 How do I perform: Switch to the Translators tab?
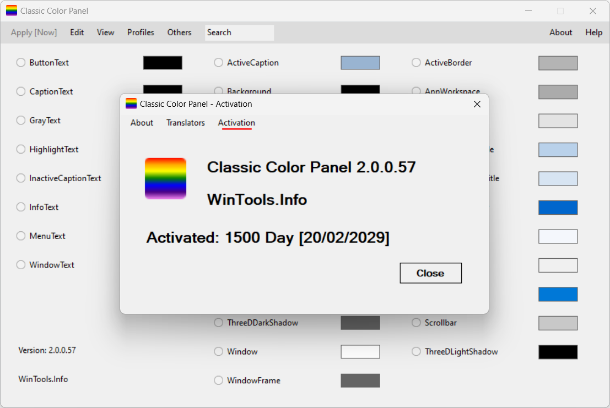186,123
